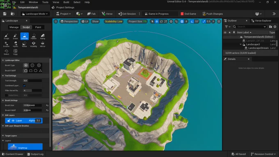This screenshot has width=279, height=157.
Task: Switch to the Paint tab
Action: click(38, 27)
